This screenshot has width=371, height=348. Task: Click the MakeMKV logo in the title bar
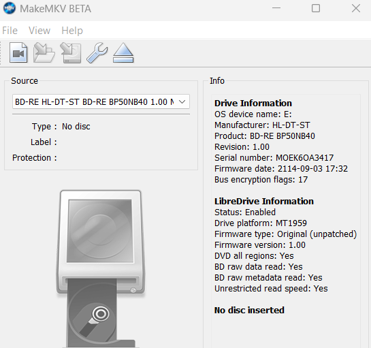coord(10,9)
